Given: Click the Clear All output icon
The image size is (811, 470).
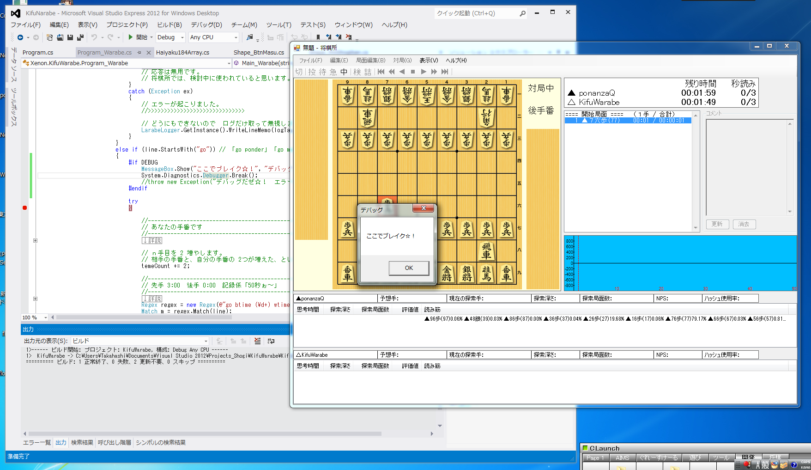Looking at the screenshot, I should coord(257,341).
